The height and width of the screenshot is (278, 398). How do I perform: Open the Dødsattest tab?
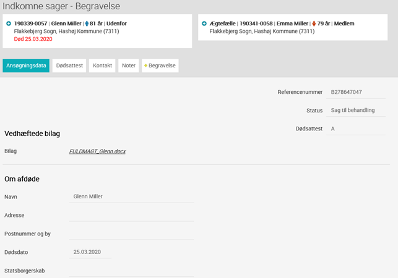(69, 65)
